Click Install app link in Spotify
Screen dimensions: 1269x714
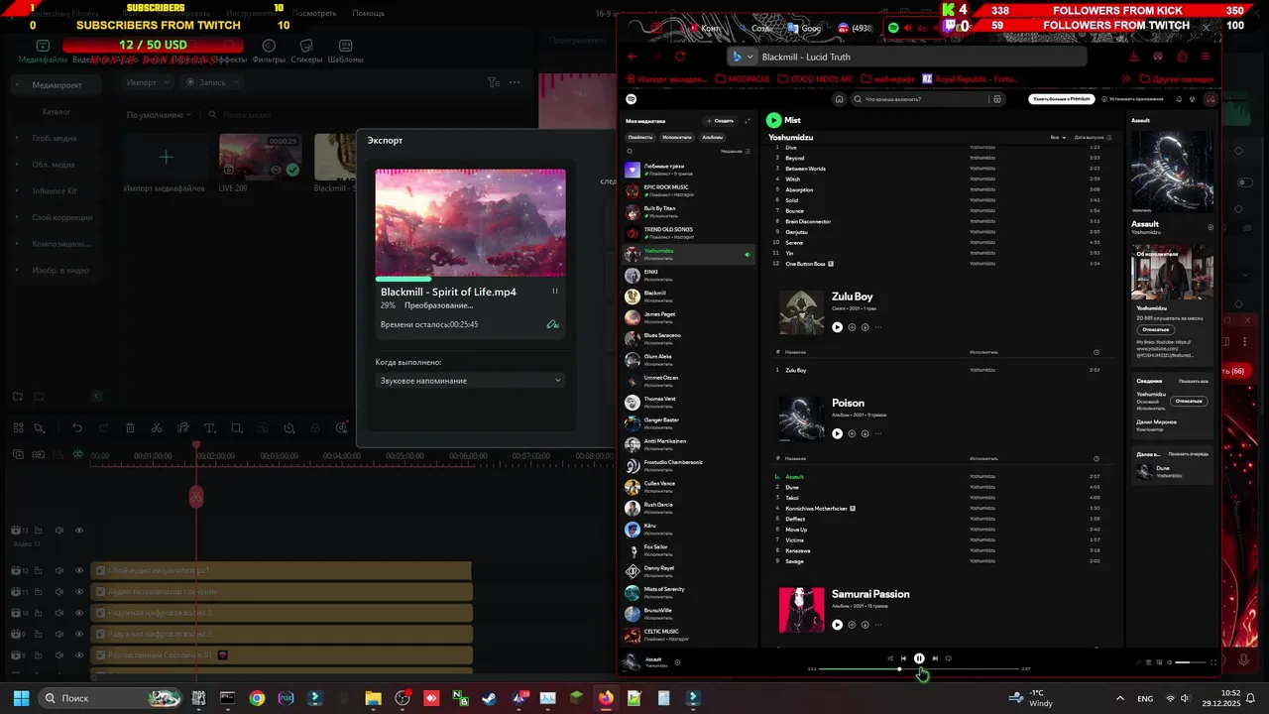coord(1133,99)
